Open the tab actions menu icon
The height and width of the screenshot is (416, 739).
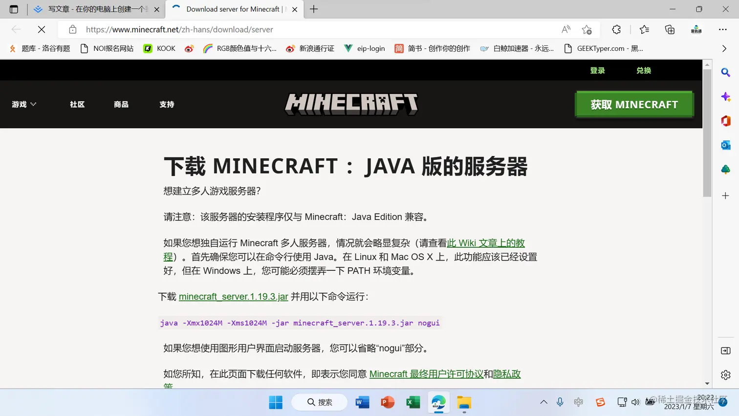(14, 9)
